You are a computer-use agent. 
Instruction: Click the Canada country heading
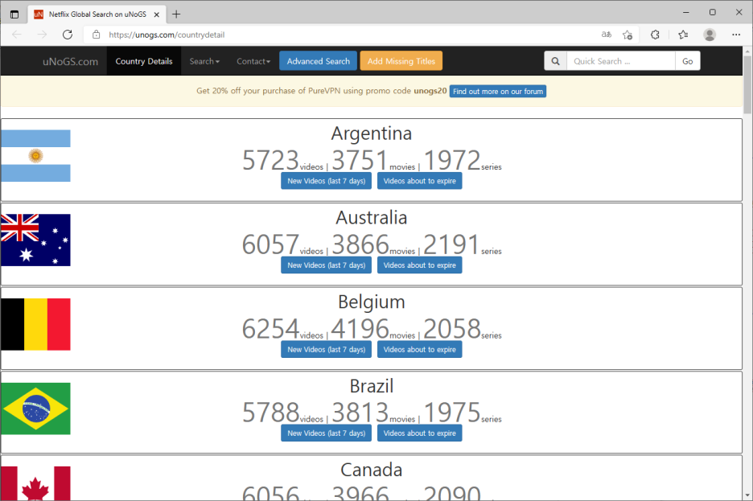372,470
